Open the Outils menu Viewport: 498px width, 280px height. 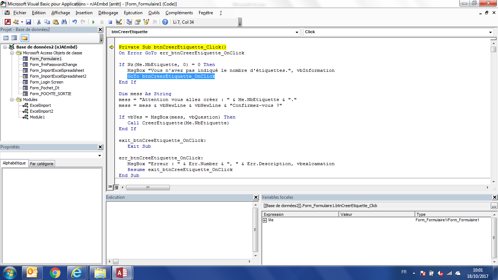click(154, 13)
